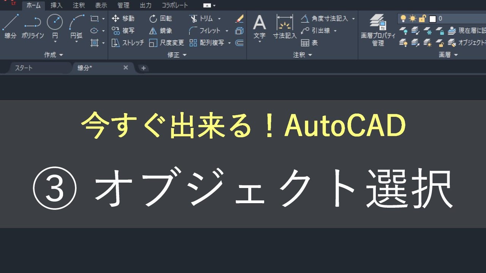Click the 鏡像 (Mirror) tool
486x273 pixels.
[161, 31]
